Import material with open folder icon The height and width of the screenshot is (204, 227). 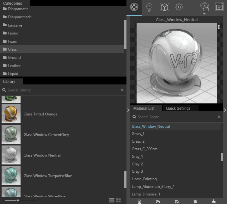(158, 201)
